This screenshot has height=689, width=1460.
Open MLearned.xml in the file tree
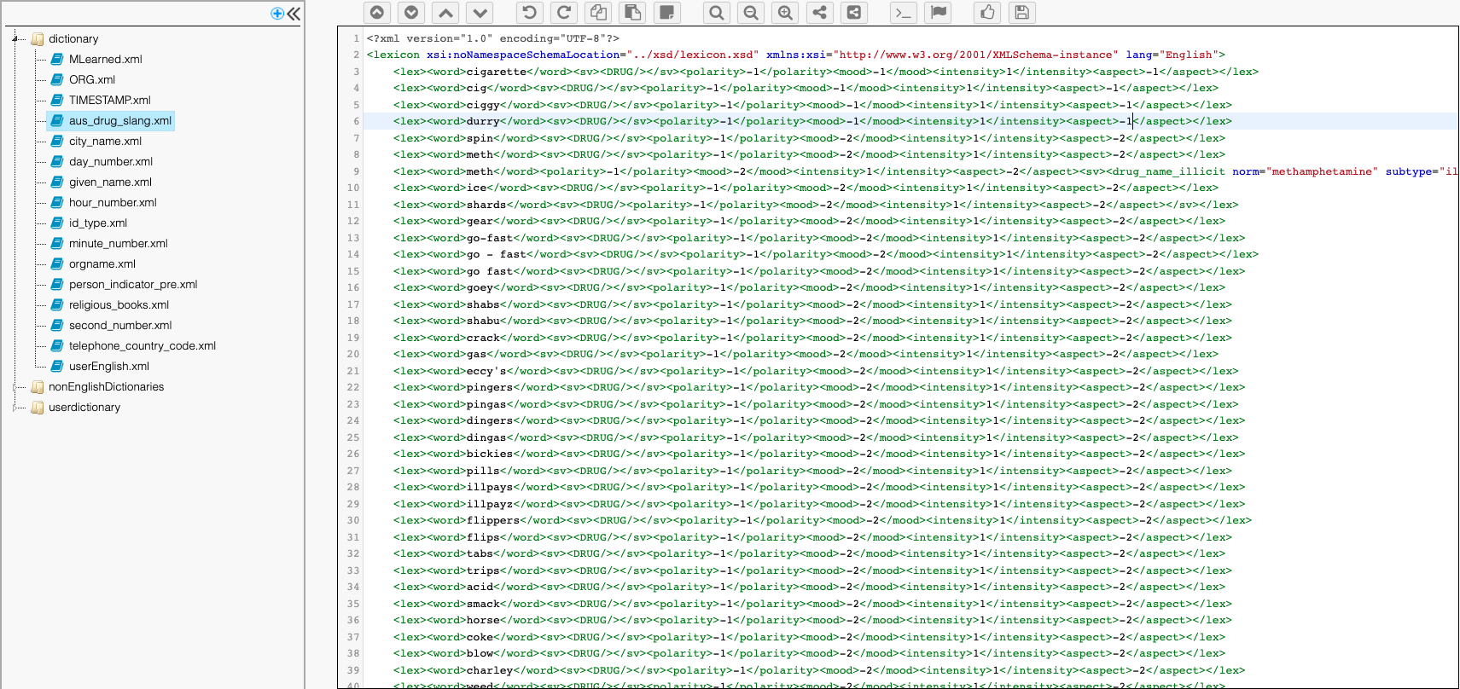coord(105,60)
